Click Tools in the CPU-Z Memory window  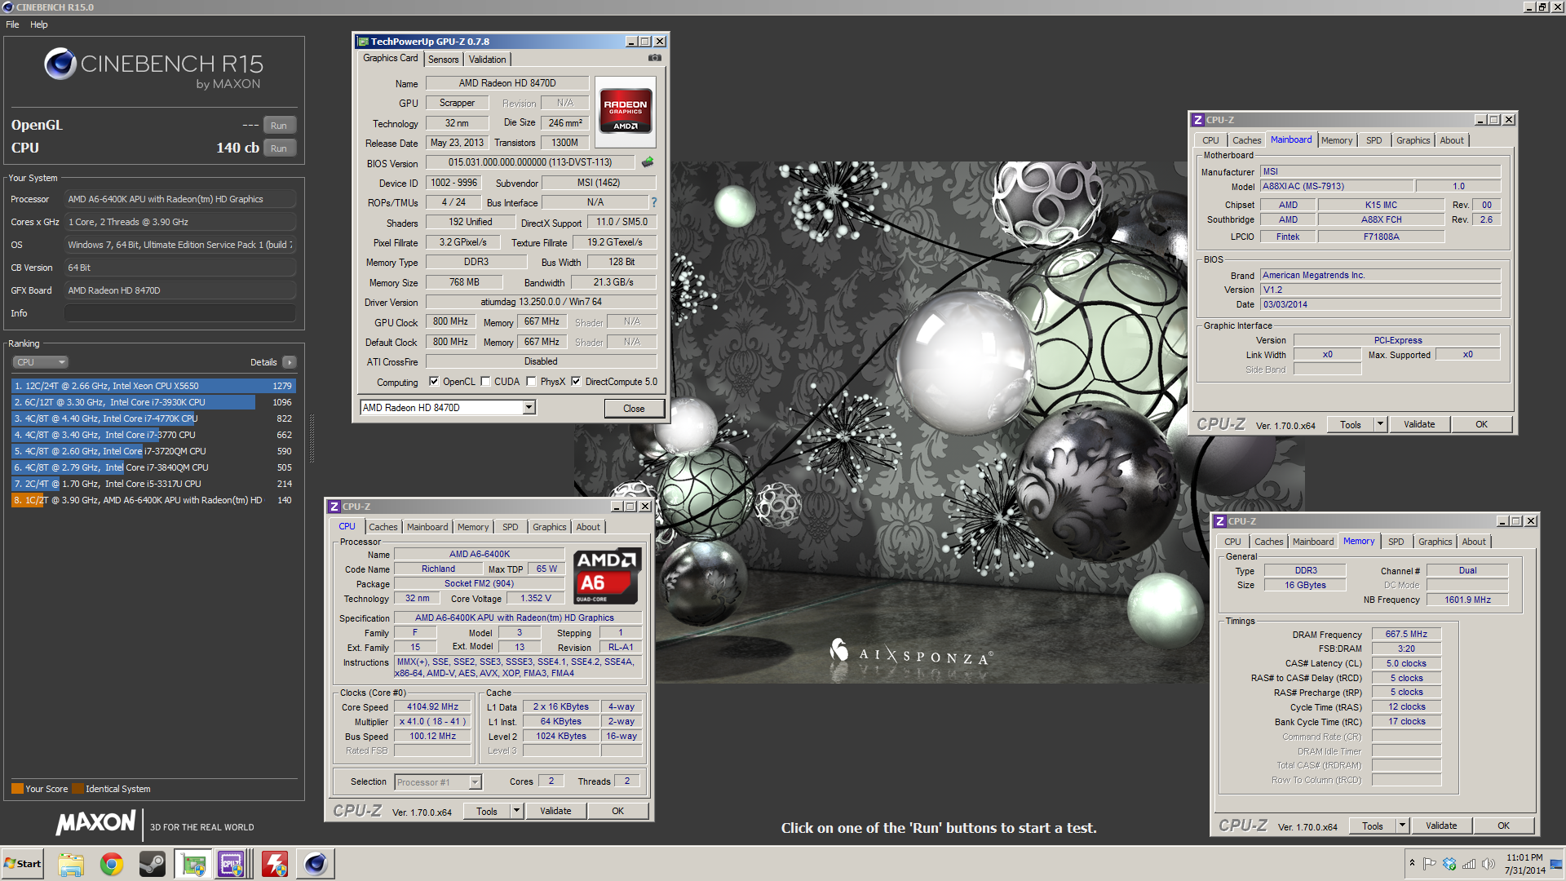[1372, 826]
